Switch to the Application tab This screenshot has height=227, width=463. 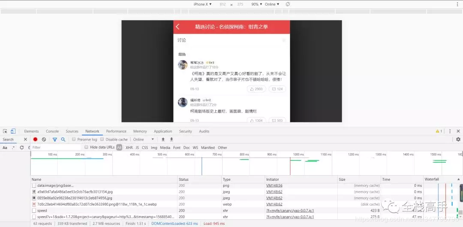pos(163,131)
